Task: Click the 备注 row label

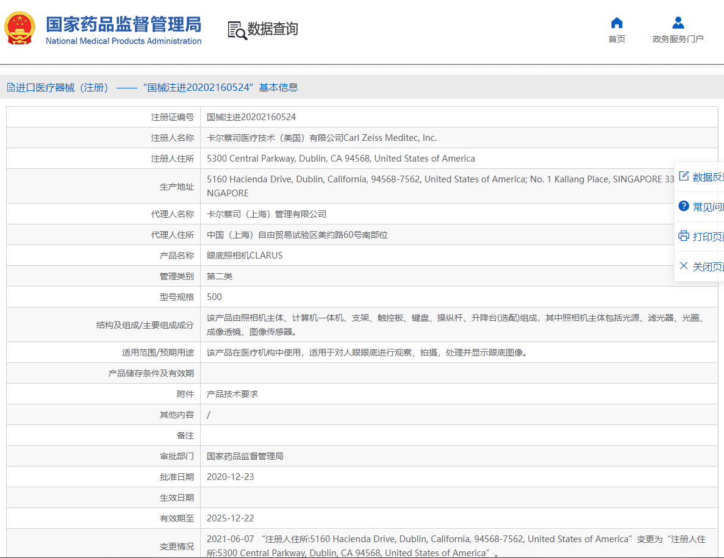Action: (185, 435)
